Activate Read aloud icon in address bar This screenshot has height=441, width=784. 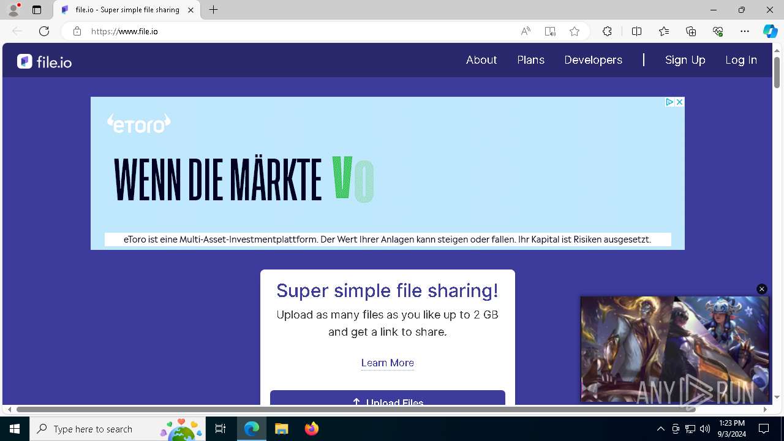click(526, 31)
